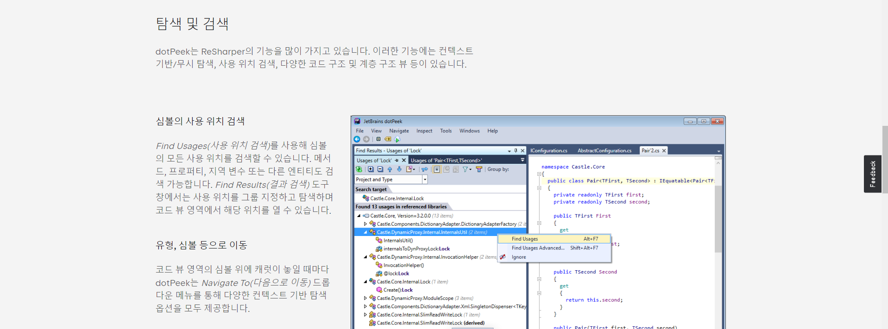Screen dimensions: 888x329
Task: Open the Navigate menu
Action: 399,131
